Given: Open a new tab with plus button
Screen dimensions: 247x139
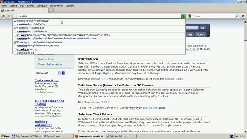Looking at the screenshot, I should click(x=51, y=10).
